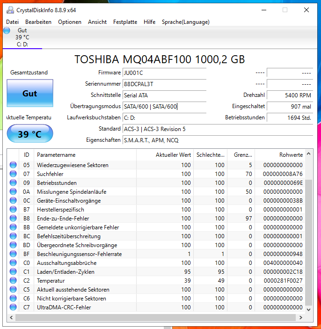
Task: Click the Drehzahl value 5400 RPM
Action: [290, 95]
